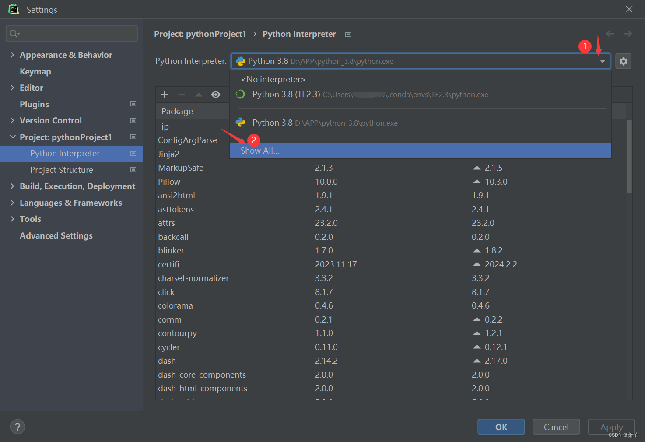Click the project-level marker icon beside Plugins
This screenshot has height=442, width=645.
pos(133,104)
